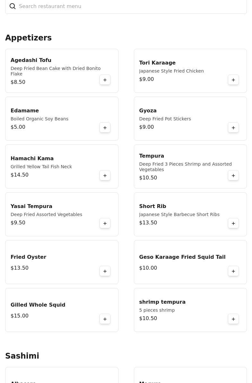Add Hamachi Kama with the plus icon
This screenshot has width=252, height=383.
click(x=105, y=176)
